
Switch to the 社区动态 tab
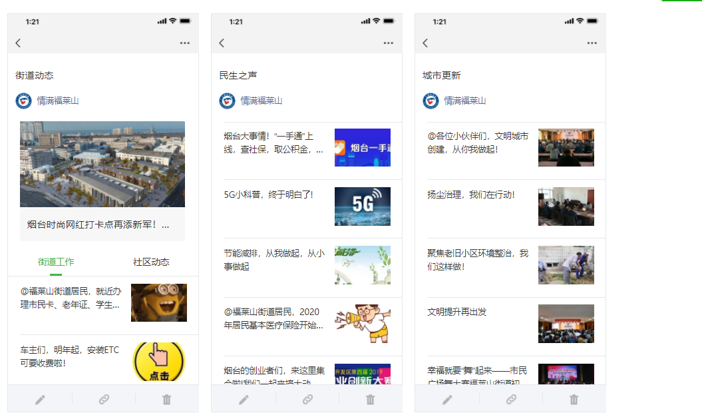[x=151, y=262]
